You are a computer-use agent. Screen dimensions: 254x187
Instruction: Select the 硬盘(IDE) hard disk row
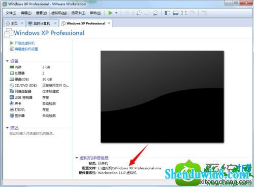click(39, 79)
